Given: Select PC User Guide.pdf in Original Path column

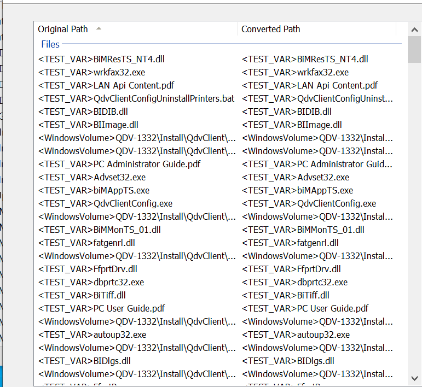Looking at the screenshot, I should (x=101, y=308).
